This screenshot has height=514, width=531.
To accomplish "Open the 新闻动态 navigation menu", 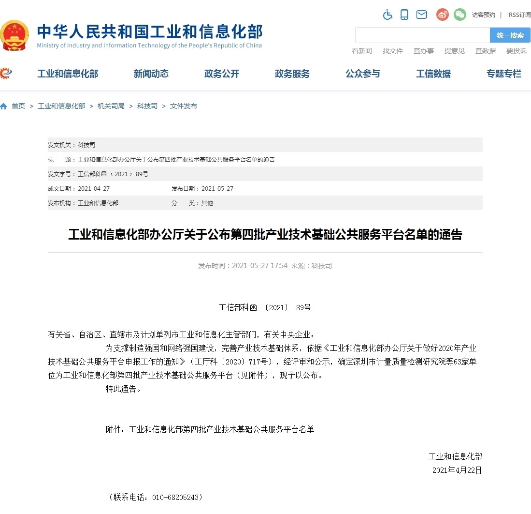I will click(151, 74).
